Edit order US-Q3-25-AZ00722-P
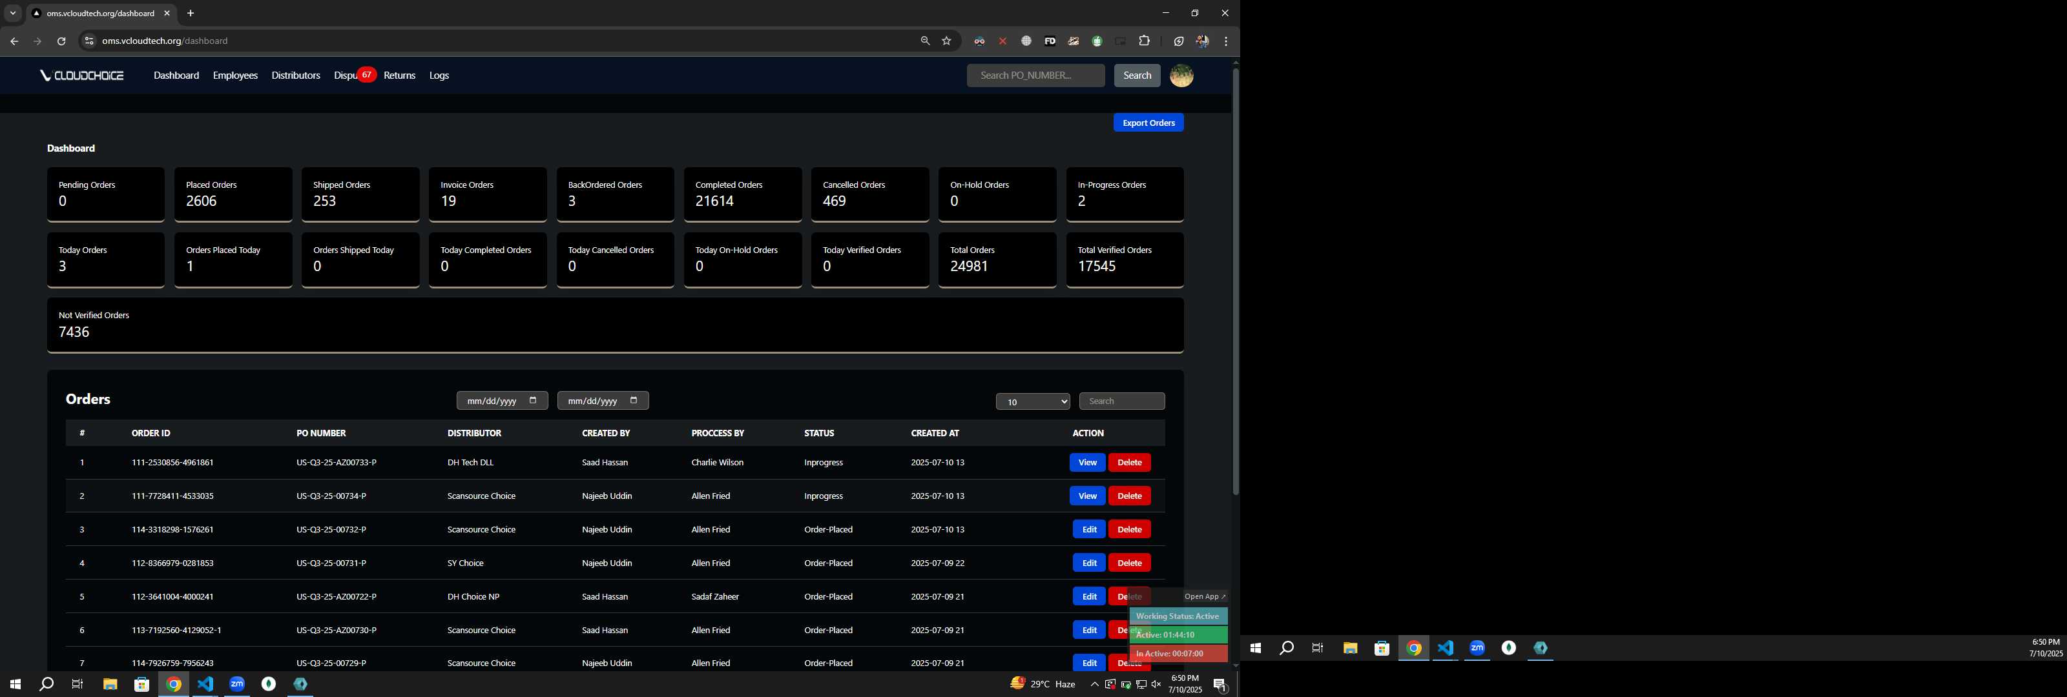This screenshot has width=2067, height=697. [1089, 597]
